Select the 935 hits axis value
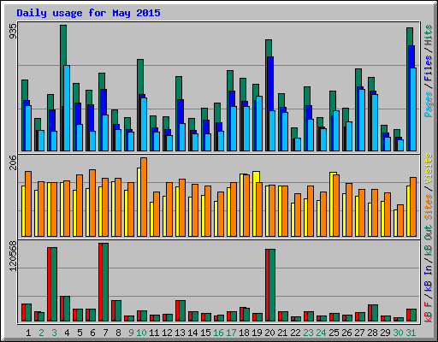This screenshot has height=342, width=438. [x=13, y=31]
